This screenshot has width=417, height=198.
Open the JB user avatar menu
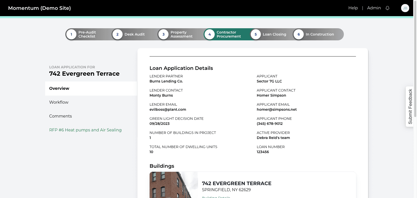pyautogui.click(x=405, y=8)
